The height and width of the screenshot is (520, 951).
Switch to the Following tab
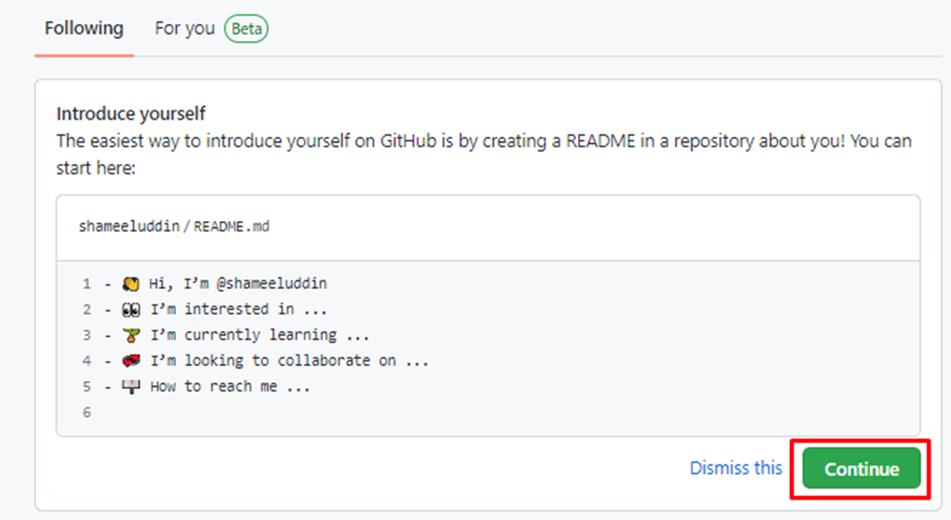tap(84, 29)
